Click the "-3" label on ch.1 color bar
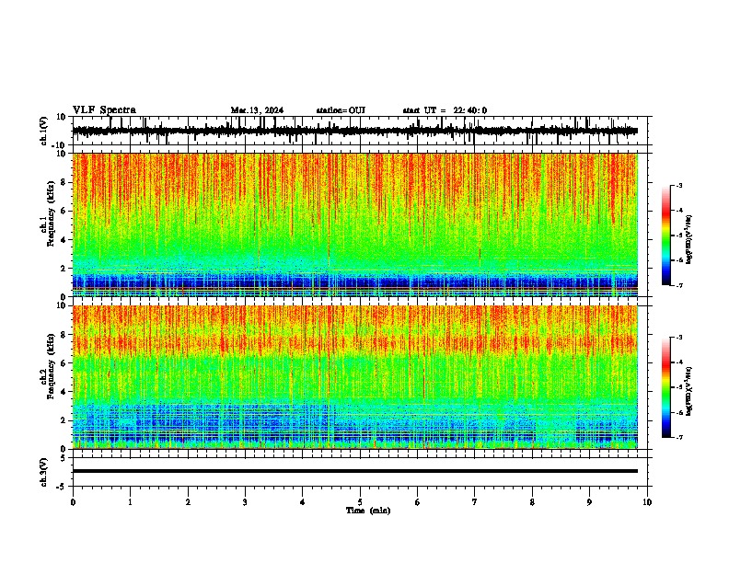729x563 pixels. point(679,185)
